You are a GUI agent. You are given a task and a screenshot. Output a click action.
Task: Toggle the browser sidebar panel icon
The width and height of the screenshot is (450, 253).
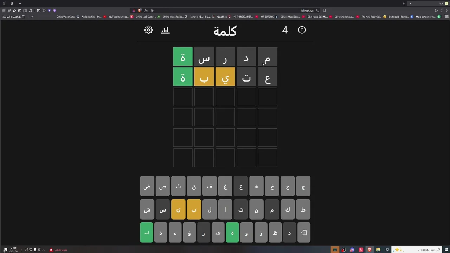tap(25, 11)
